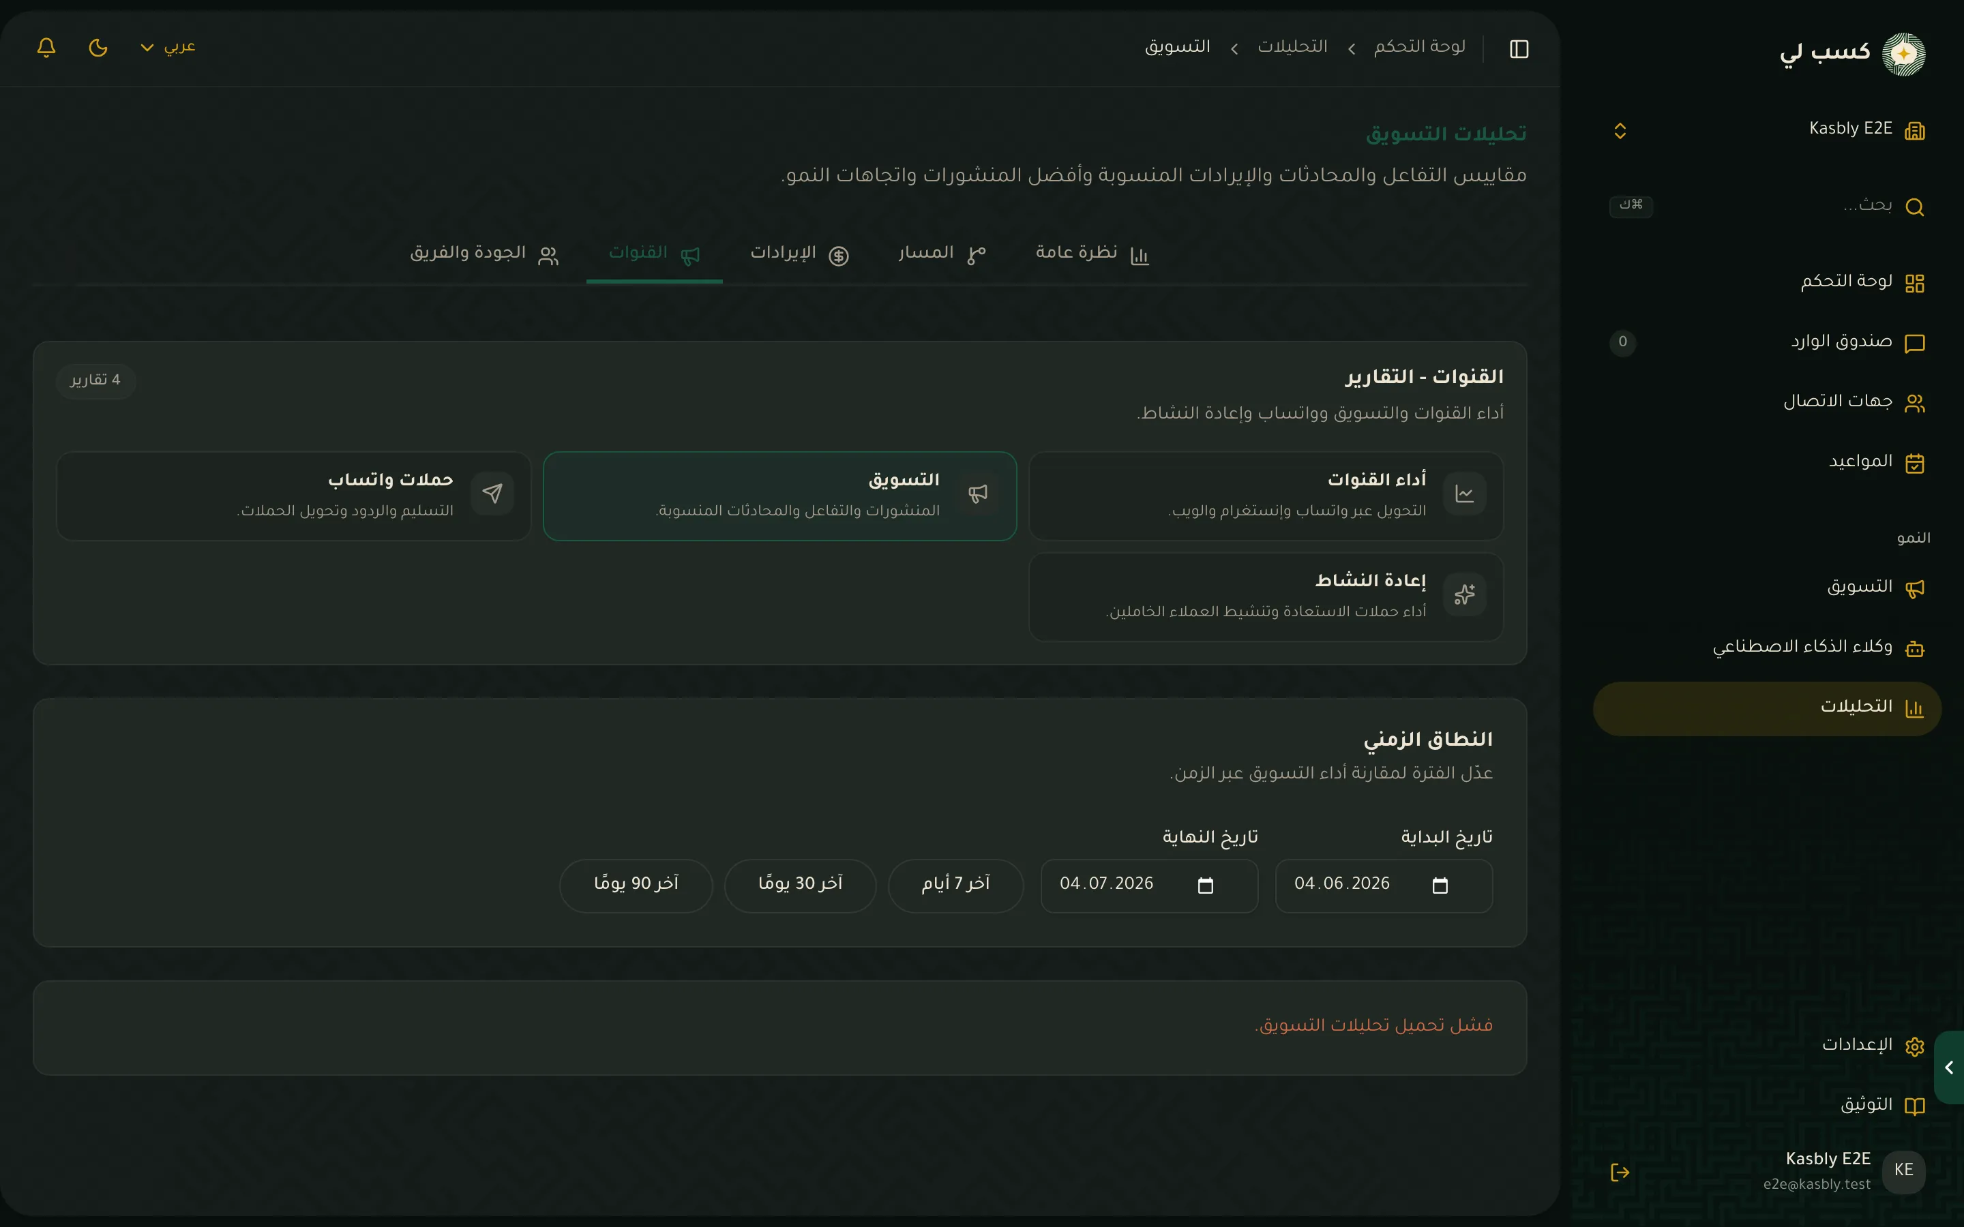Switch to نظرة عامة tab
1964x1227 pixels.
(1092, 254)
